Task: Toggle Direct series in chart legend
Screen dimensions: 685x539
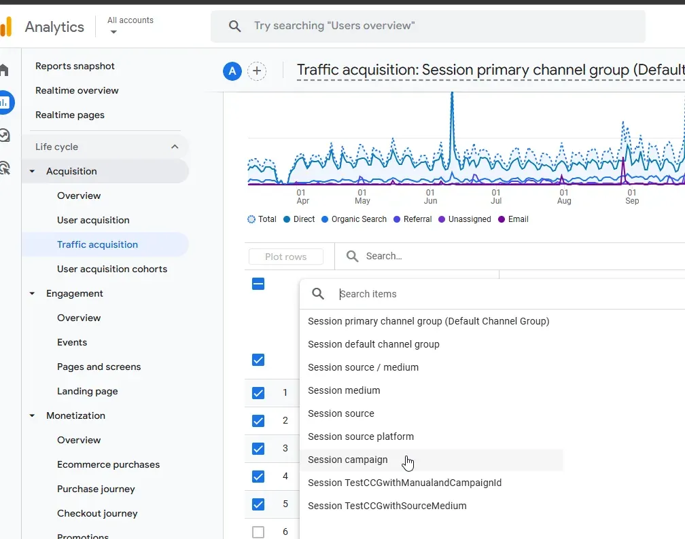Action: click(x=299, y=219)
